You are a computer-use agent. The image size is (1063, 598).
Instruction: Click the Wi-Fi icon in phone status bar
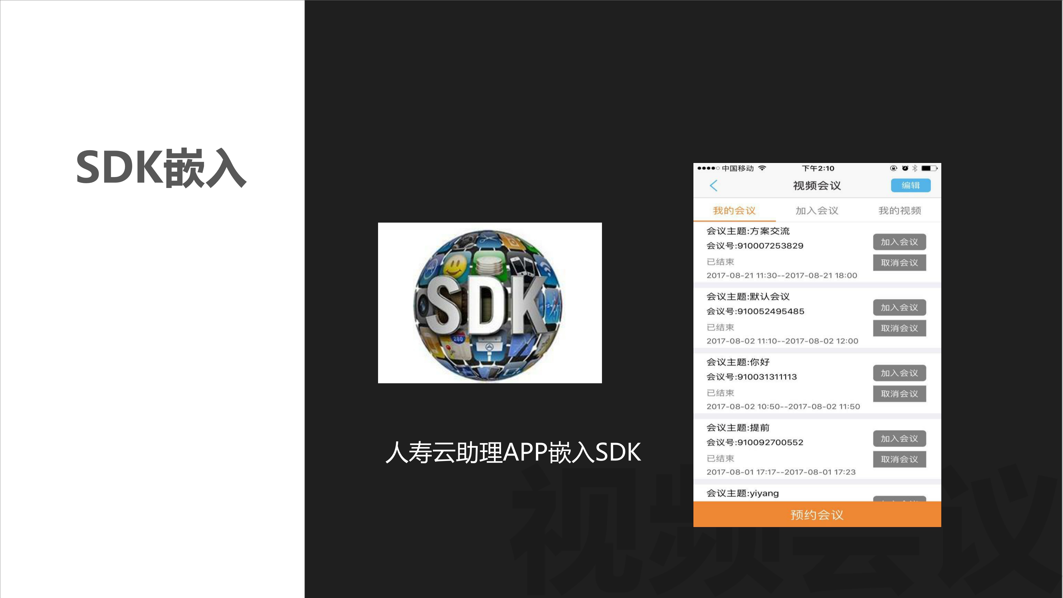coord(762,168)
